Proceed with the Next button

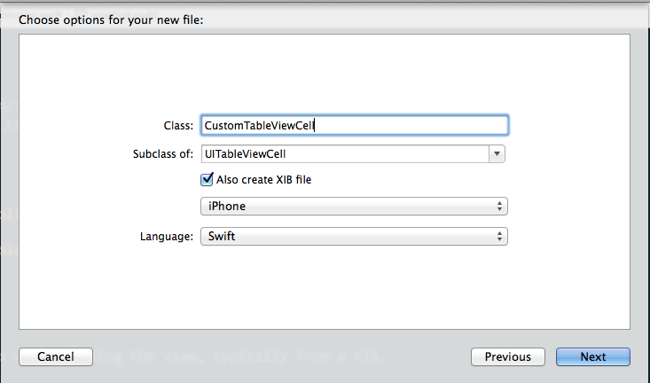[593, 356]
